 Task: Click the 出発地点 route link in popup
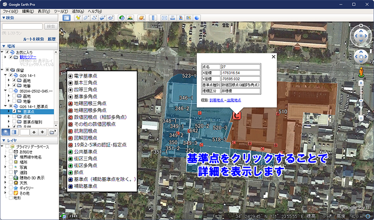click(234, 100)
